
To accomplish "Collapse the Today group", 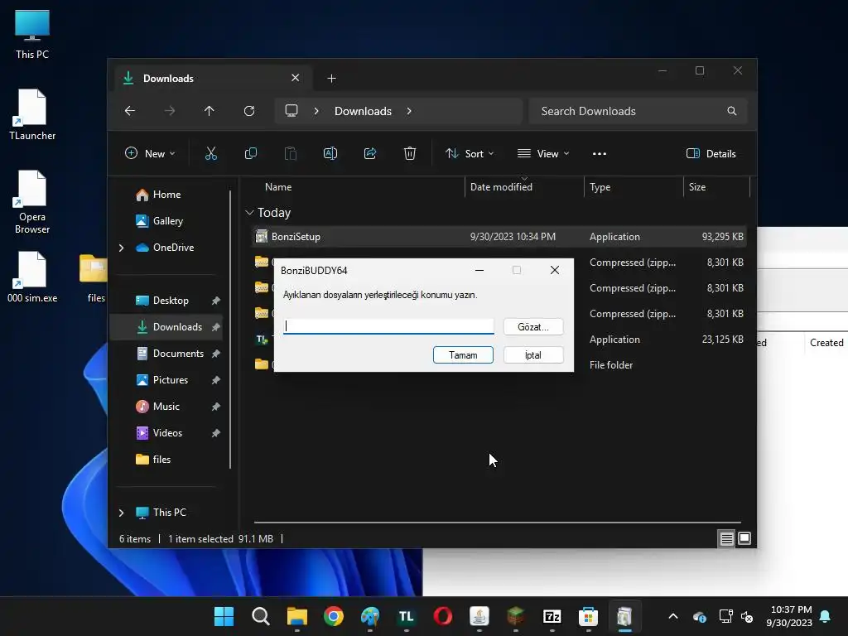I will pyautogui.click(x=249, y=213).
